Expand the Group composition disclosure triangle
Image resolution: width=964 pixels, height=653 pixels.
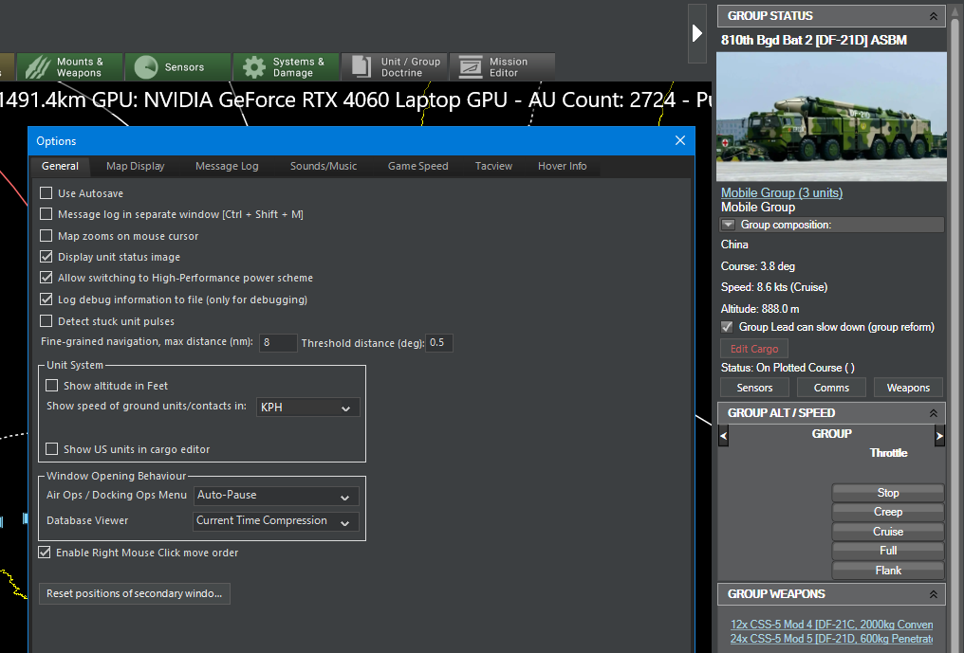tap(728, 225)
